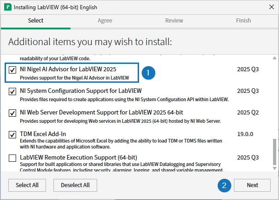Click the 'Installing LabVIEW (64-bit) English' title
This screenshot has width=279, height=200.
55,7
